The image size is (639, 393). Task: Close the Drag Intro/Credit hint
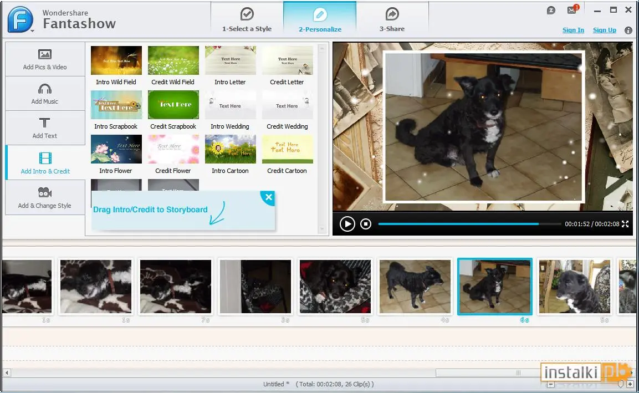(268, 197)
